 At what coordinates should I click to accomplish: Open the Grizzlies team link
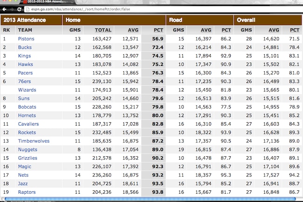click(x=28, y=158)
